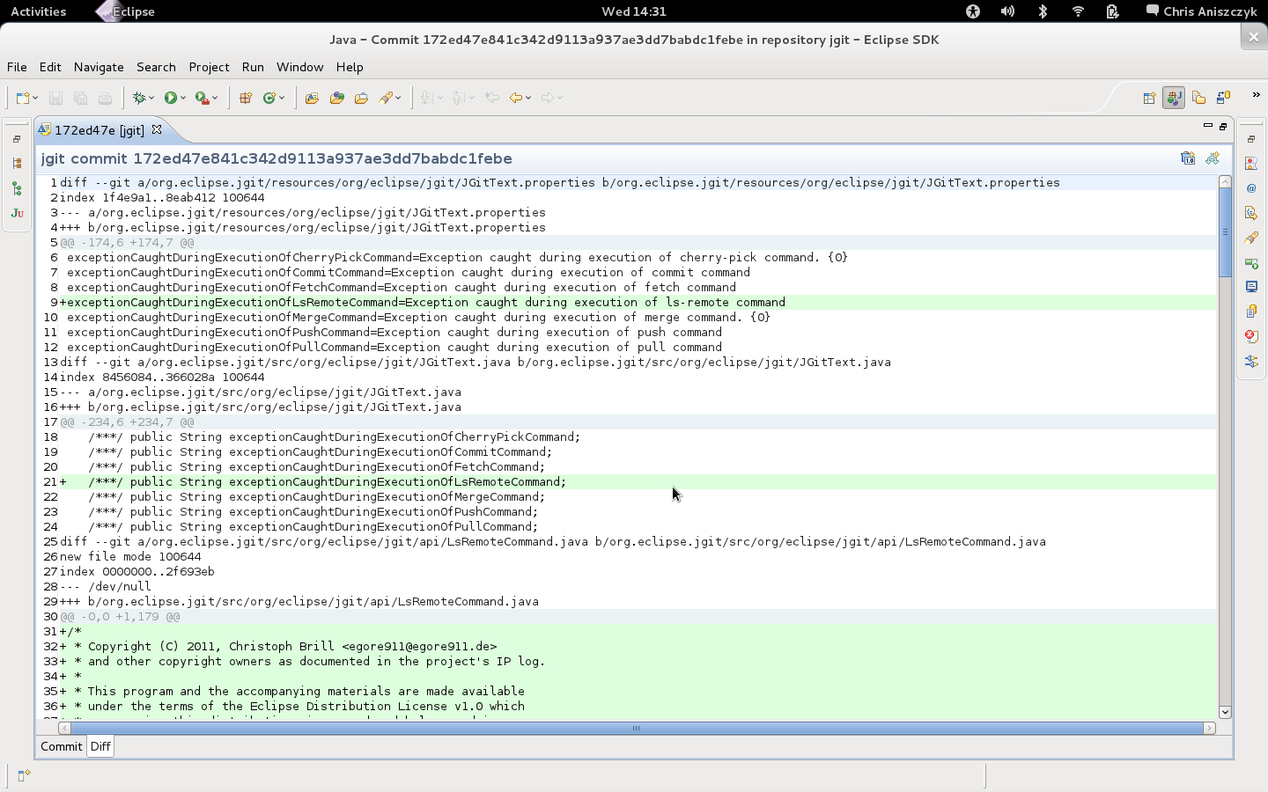Minimize the editor area

(x=1208, y=126)
